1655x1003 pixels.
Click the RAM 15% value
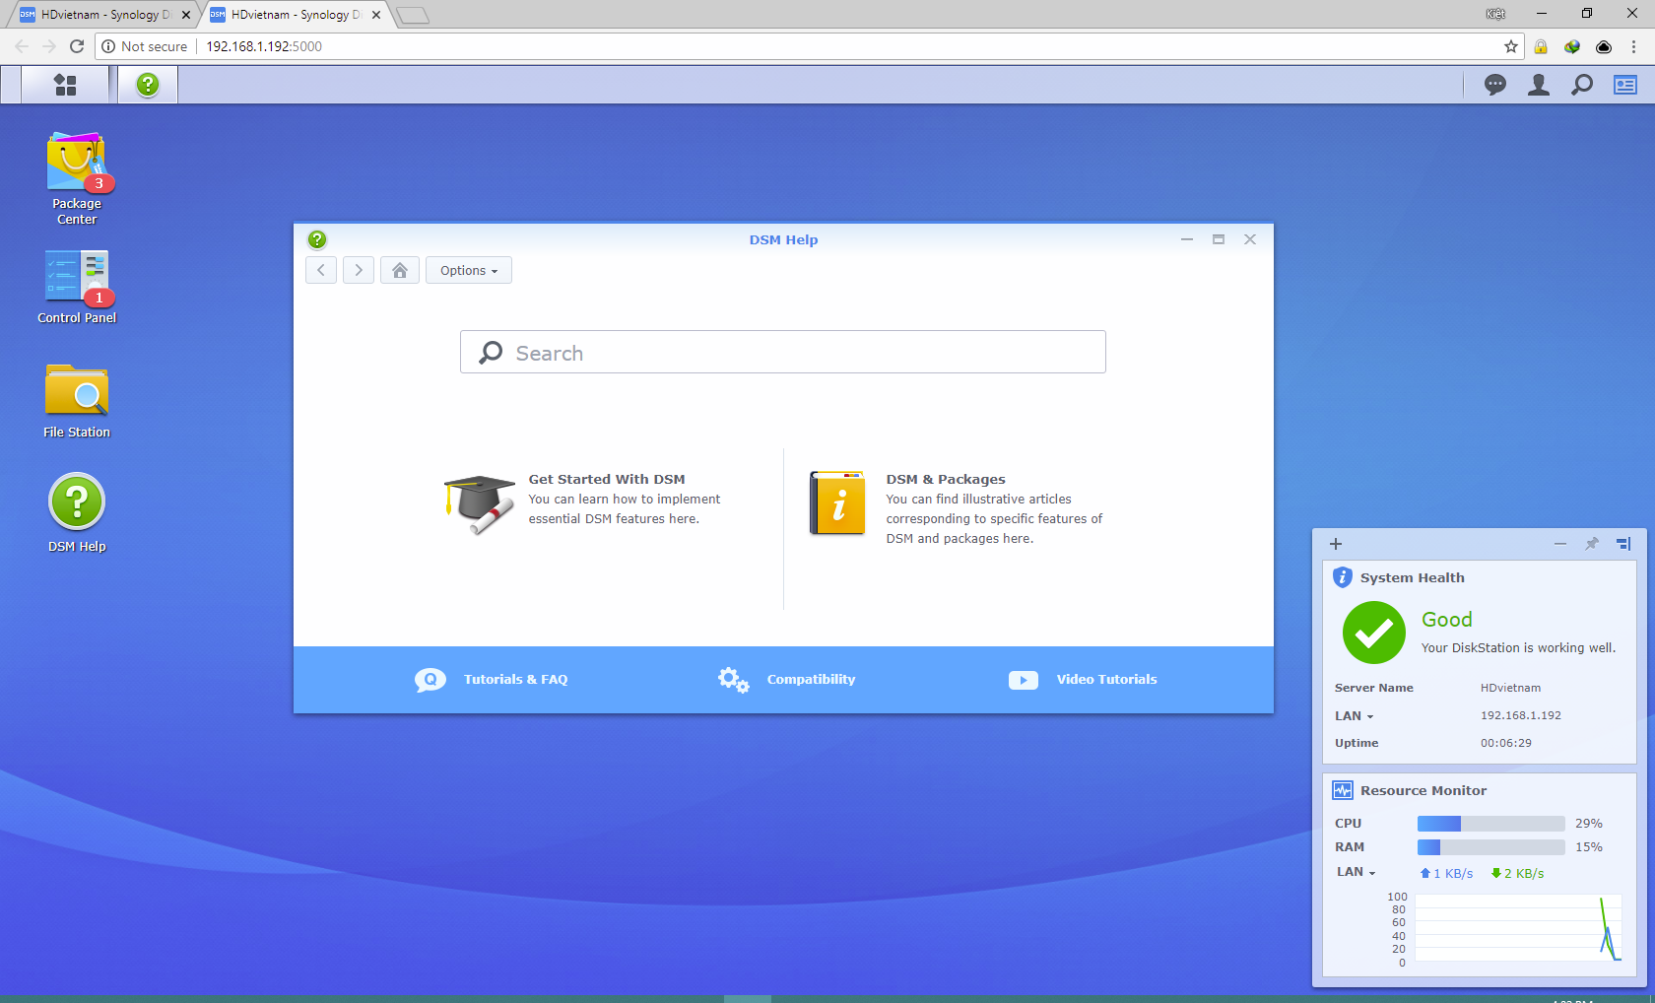click(x=1588, y=847)
